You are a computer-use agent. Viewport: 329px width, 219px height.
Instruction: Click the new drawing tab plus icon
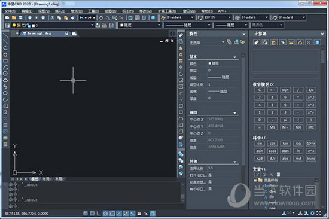[x=74, y=34]
